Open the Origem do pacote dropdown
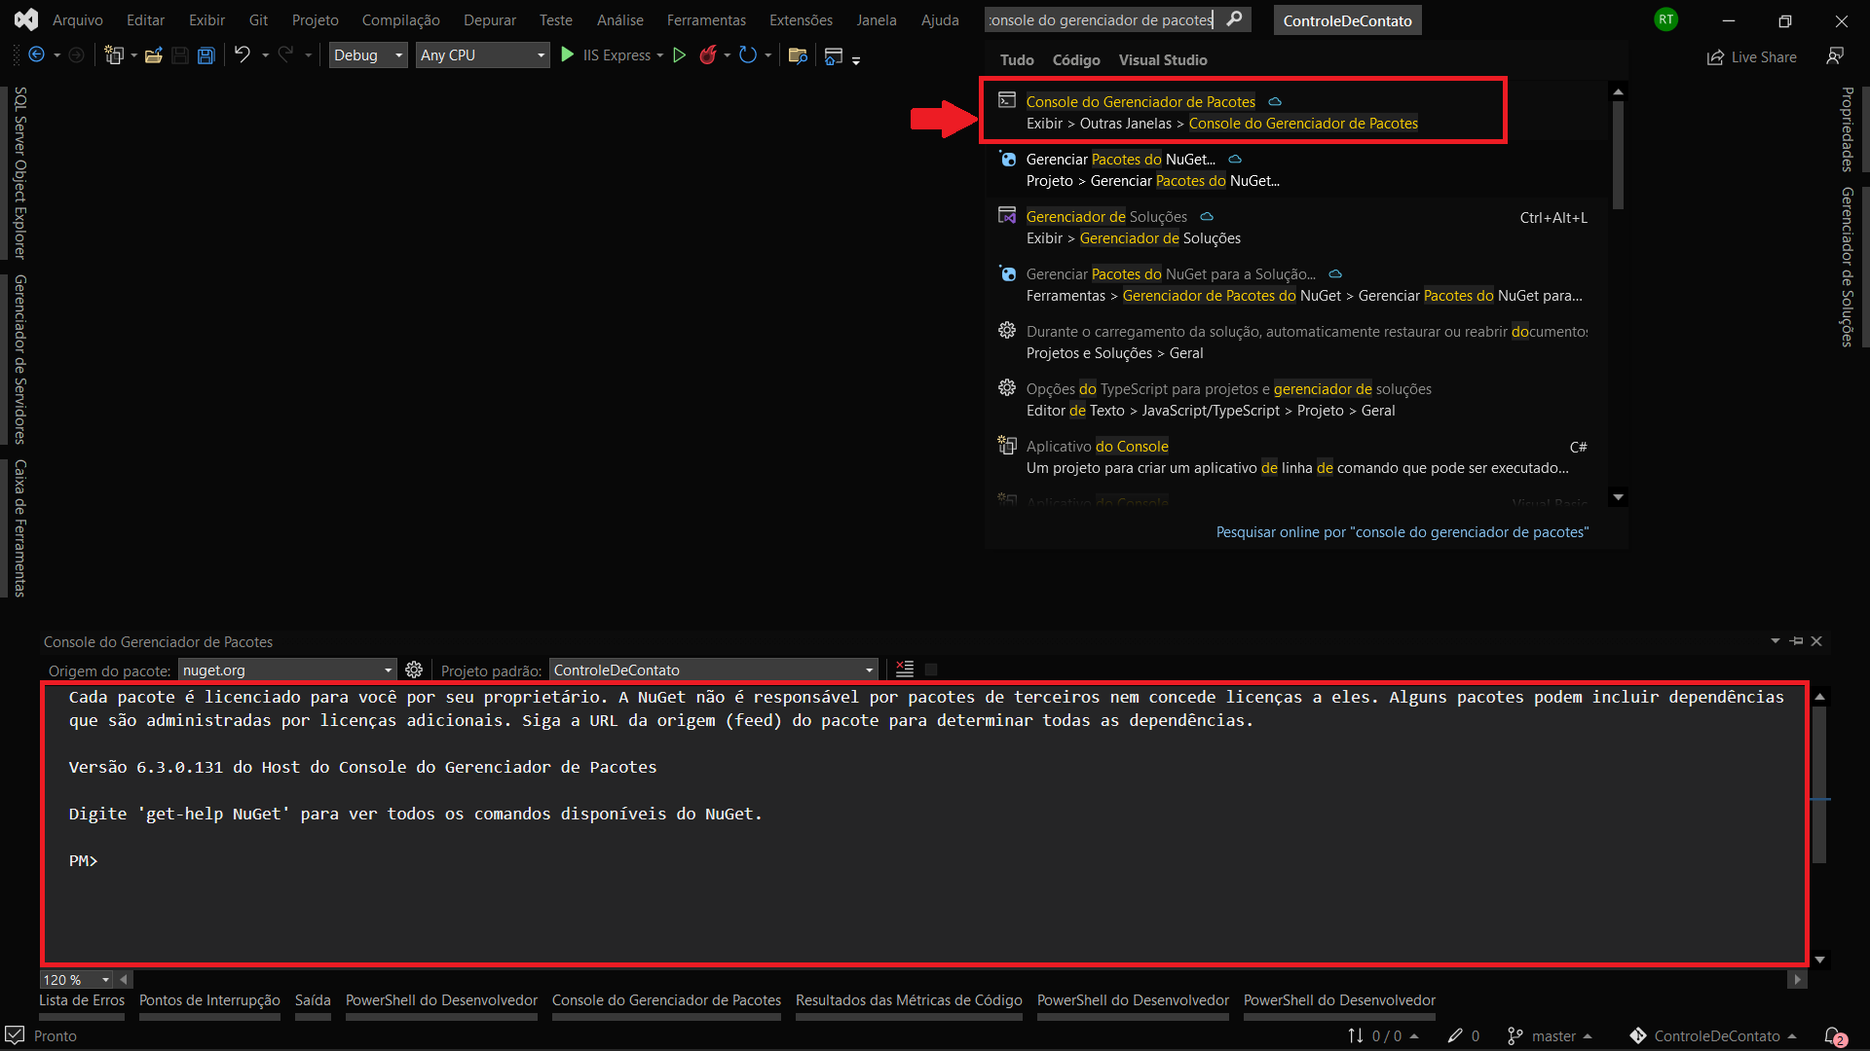 point(388,670)
